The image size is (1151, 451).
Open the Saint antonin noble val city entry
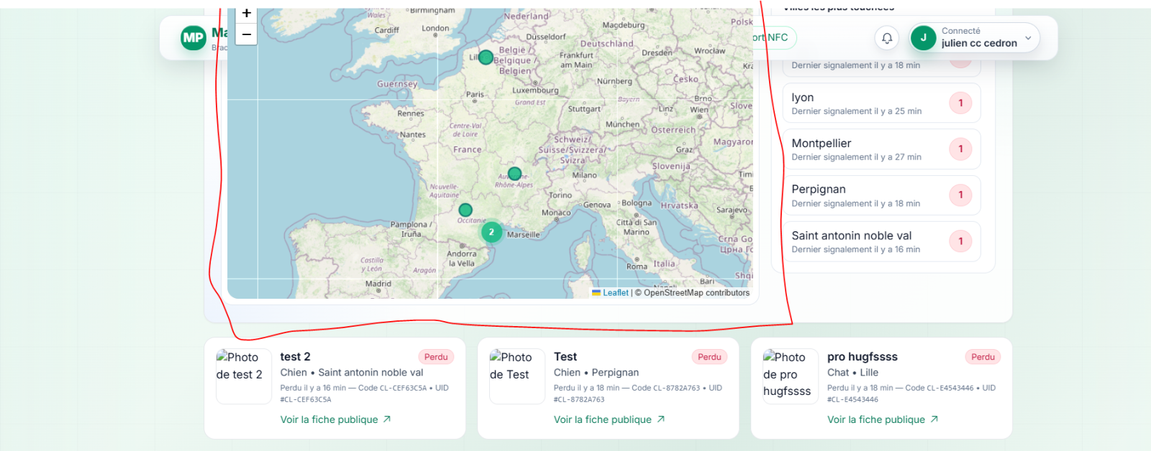(x=881, y=241)
